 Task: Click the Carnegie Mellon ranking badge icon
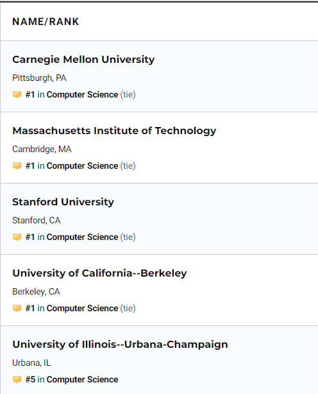(x=17, y=95)
